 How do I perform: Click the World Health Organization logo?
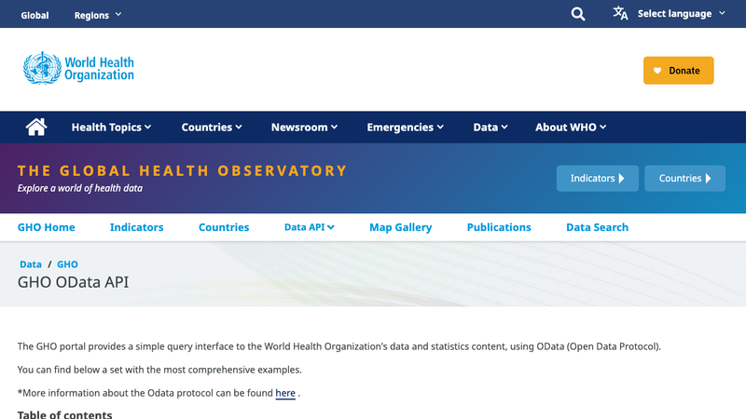[x=78, y=68]
